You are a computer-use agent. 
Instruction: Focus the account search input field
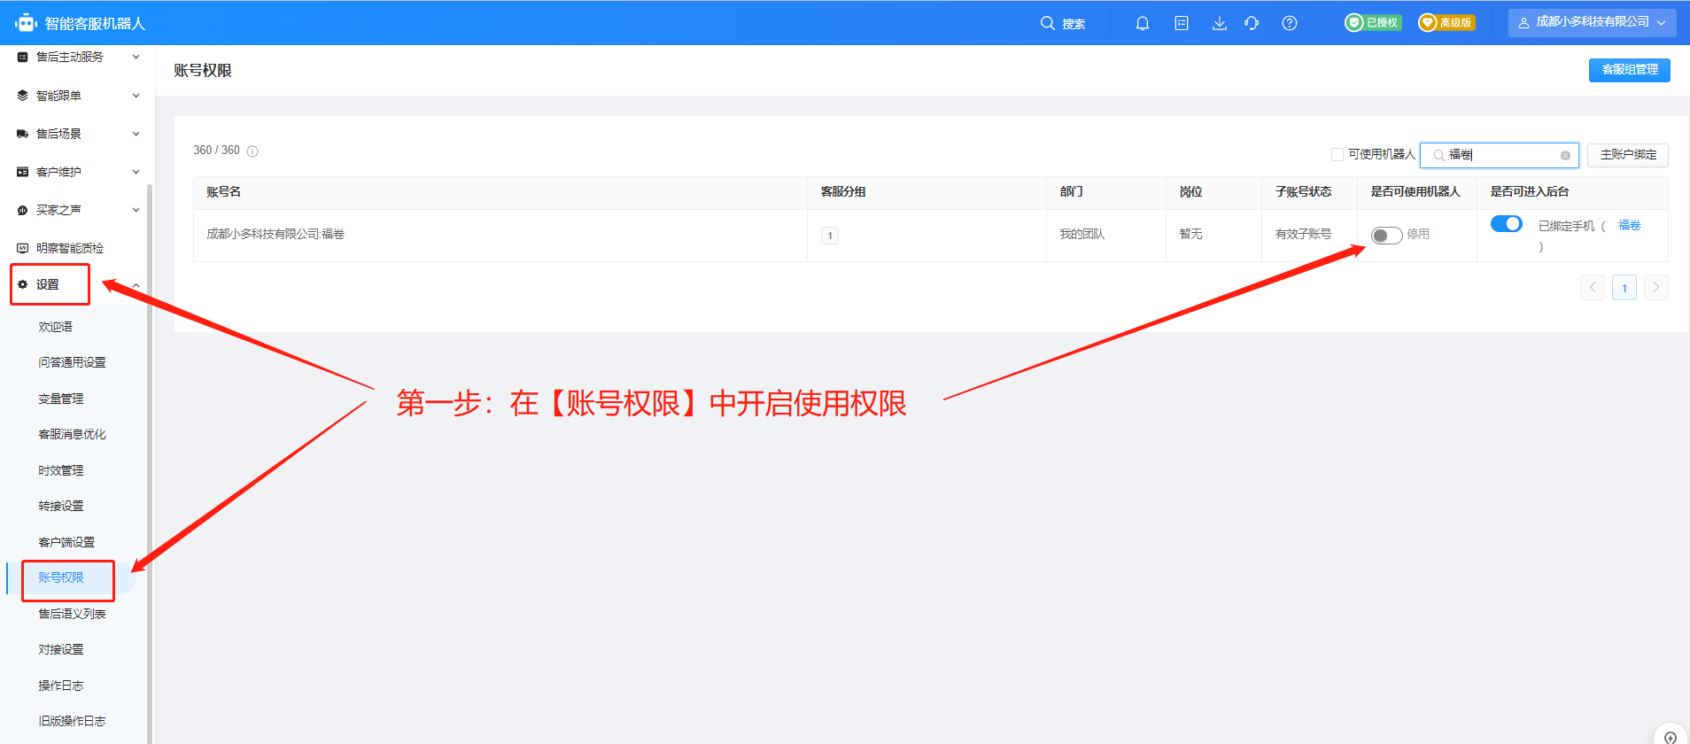coord(1499,155)
